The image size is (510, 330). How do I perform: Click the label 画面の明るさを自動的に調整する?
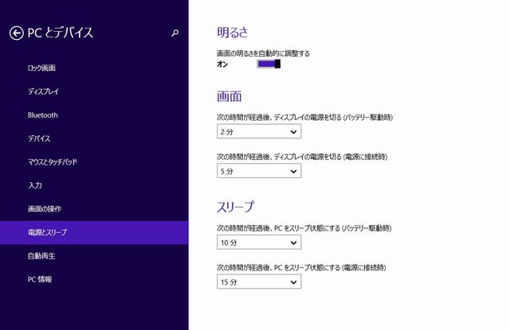coord(264,53)
